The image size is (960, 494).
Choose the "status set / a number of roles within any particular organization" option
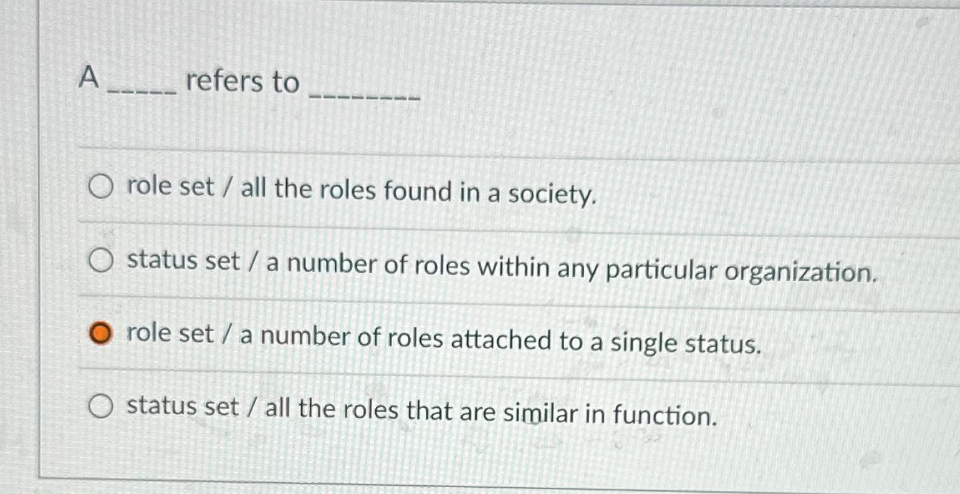(100, 260)
